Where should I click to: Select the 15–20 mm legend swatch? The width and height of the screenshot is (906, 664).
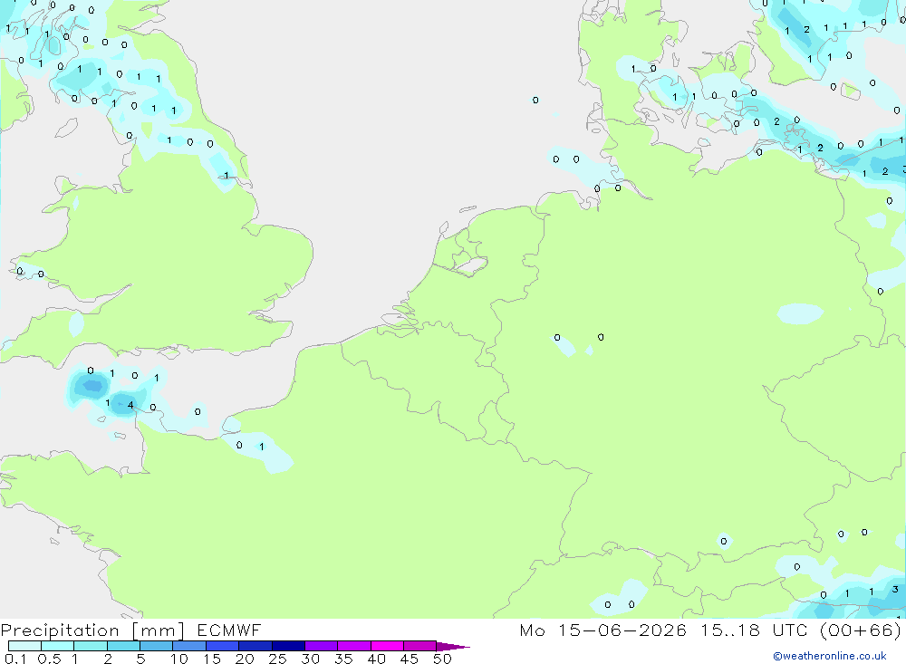(x=223, y=646)
